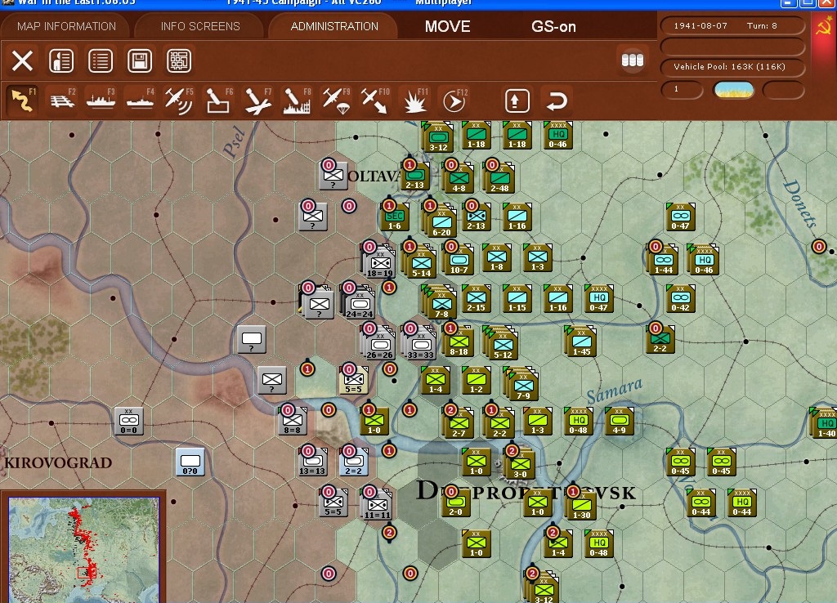
Task: Select the F6 bomb unit mode
Action: pos(218,100)
